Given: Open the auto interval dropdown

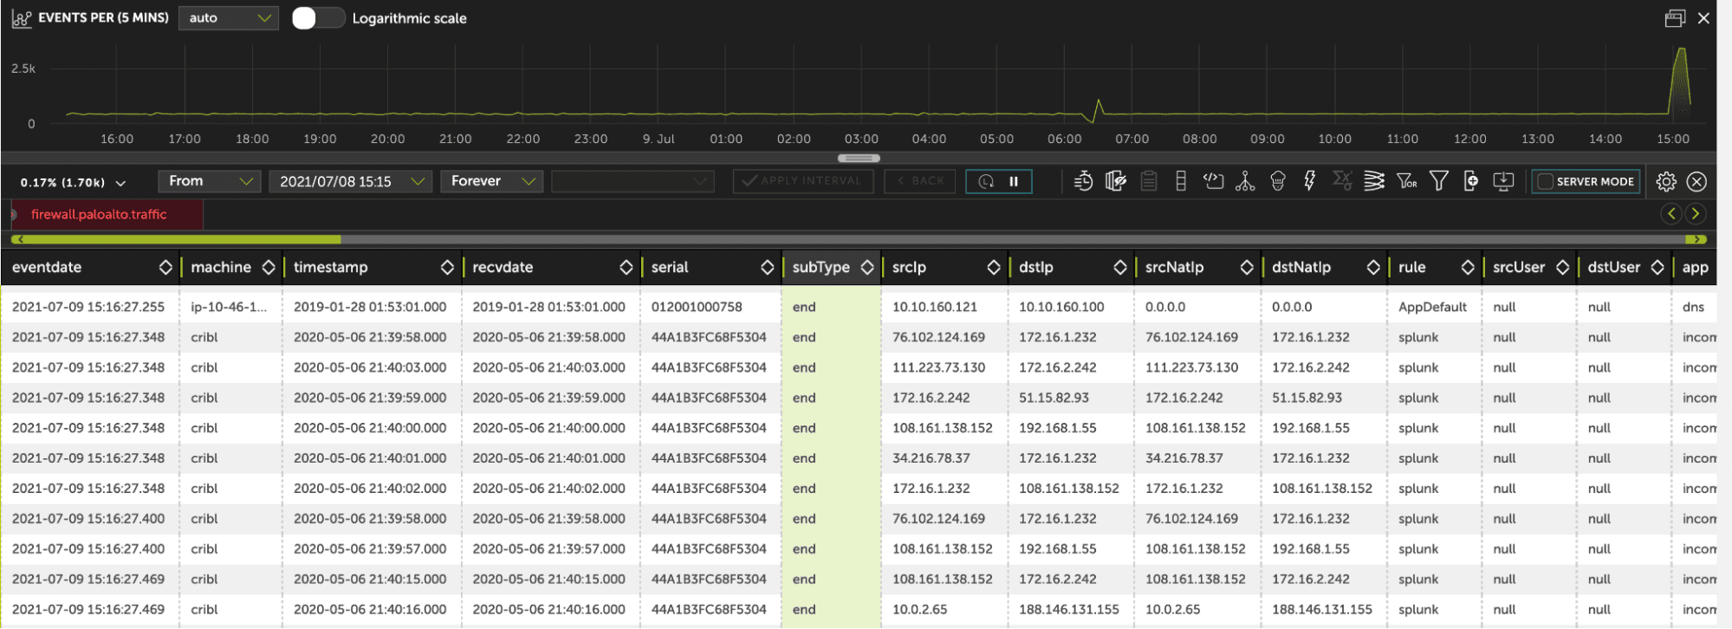Looking at the screenshot, I should pyautogui.click(x=229, y=18).
